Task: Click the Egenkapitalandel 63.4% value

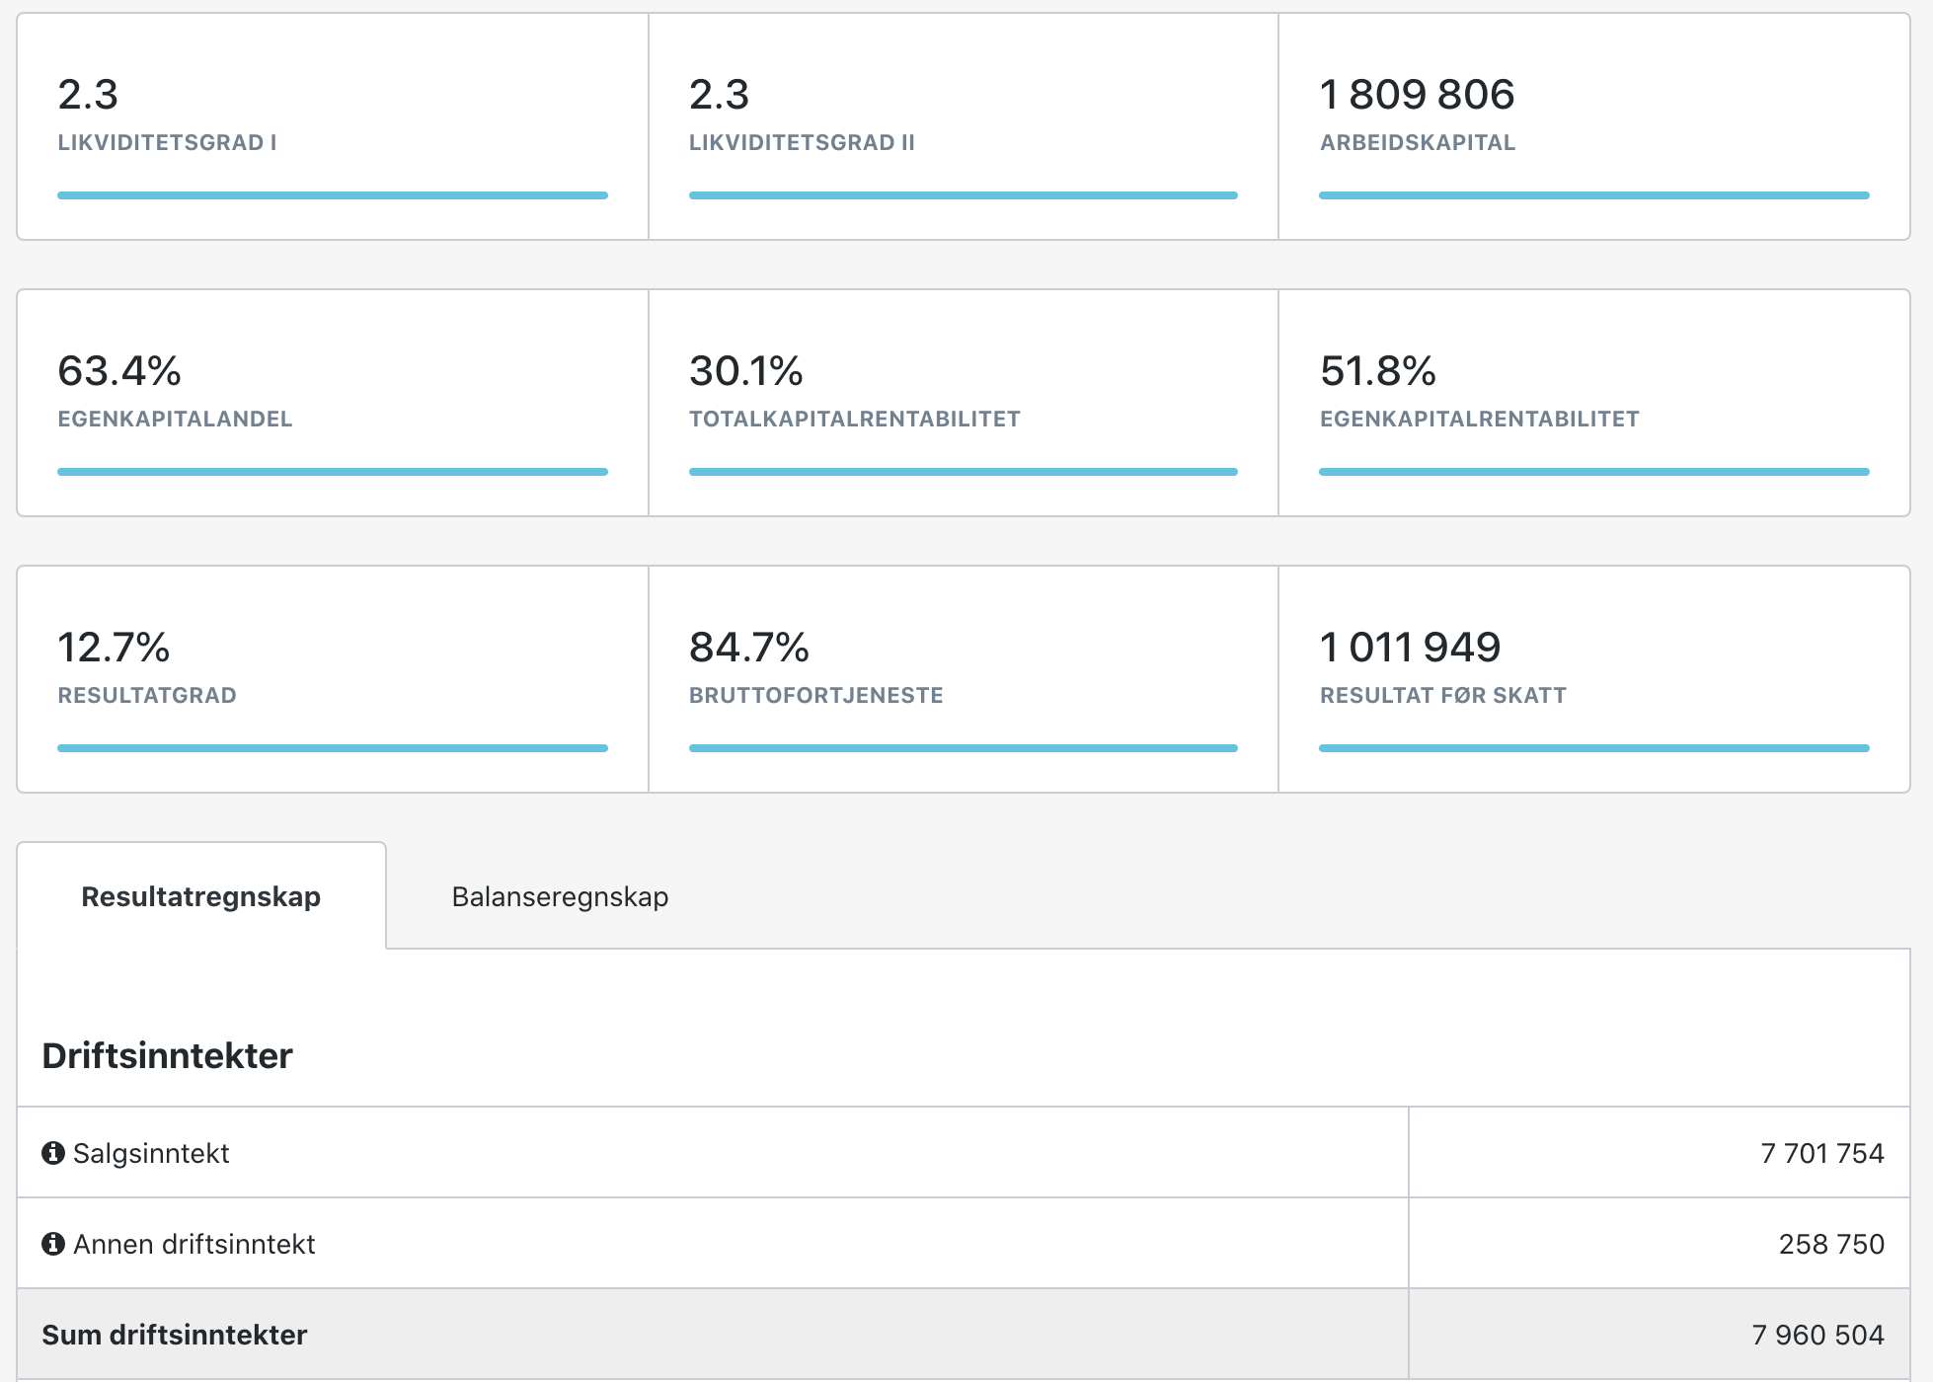Action: coord(119,371)
